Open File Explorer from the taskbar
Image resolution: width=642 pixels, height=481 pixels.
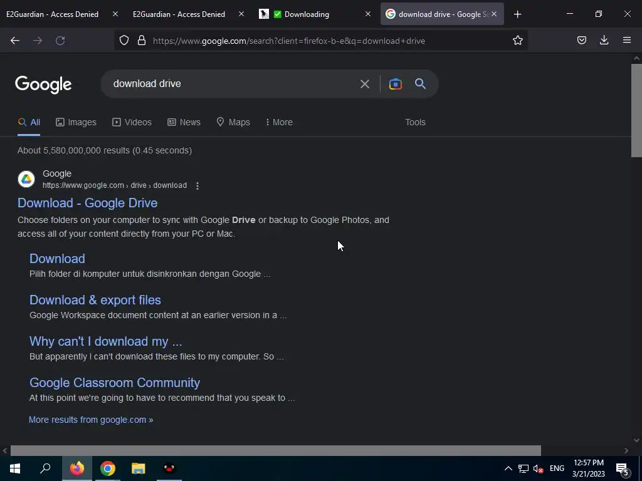(x=139, y=468)
